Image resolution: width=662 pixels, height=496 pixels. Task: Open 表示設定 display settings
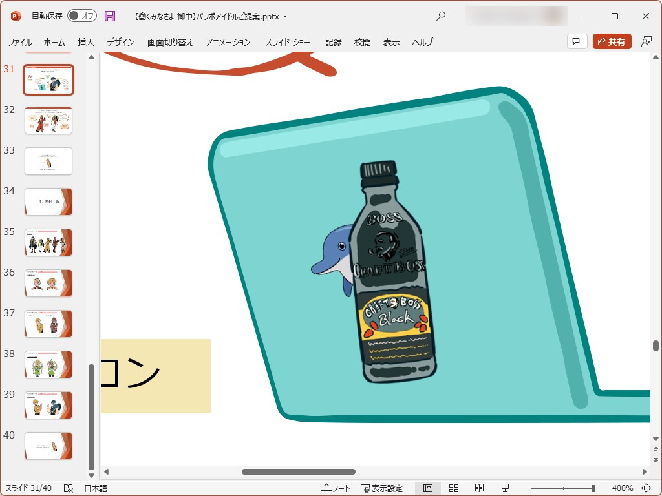coord(379,488)
